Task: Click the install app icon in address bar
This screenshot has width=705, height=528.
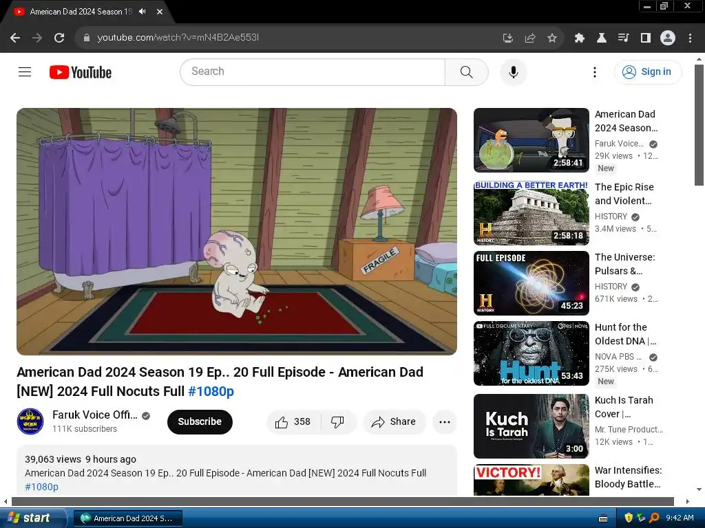Action: click(x=507, y=38)
